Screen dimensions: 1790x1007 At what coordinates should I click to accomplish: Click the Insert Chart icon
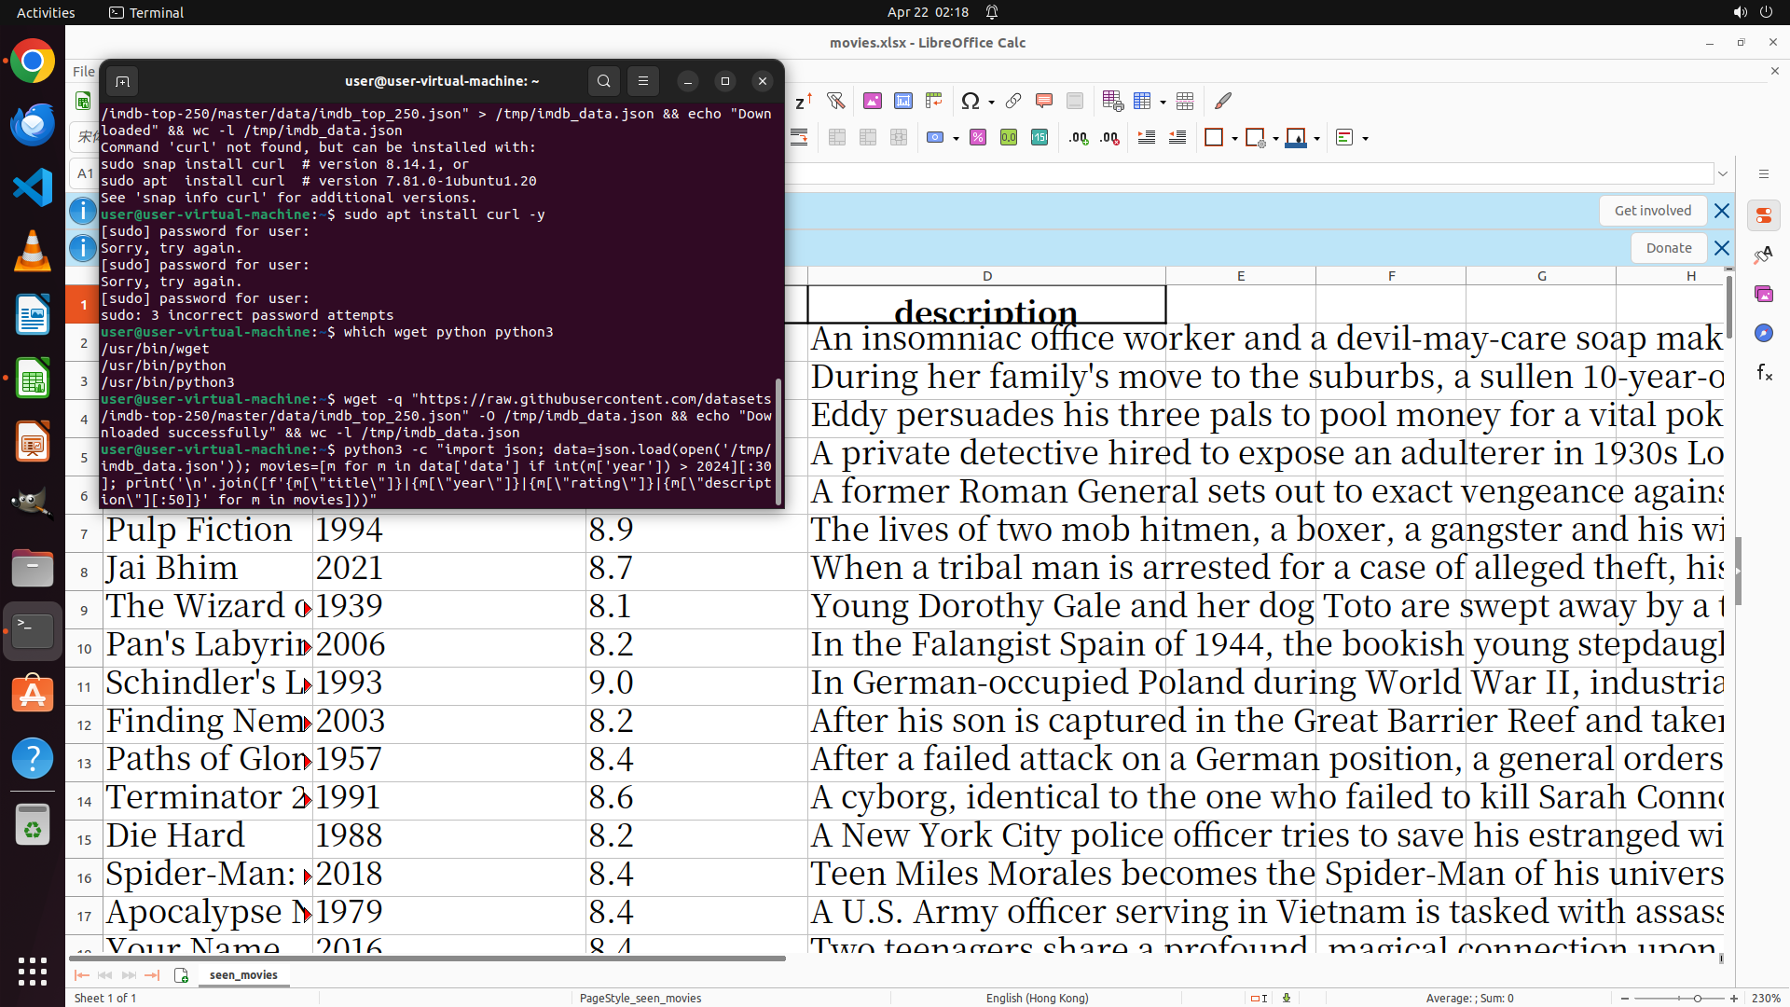(902, 101)
